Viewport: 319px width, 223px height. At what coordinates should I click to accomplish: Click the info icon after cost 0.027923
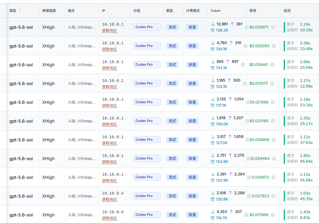point(274,196)
